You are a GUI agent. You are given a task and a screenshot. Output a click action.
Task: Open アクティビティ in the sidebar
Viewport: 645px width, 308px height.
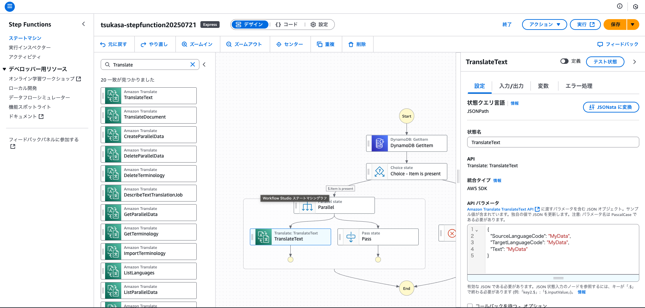coord(25,57)
